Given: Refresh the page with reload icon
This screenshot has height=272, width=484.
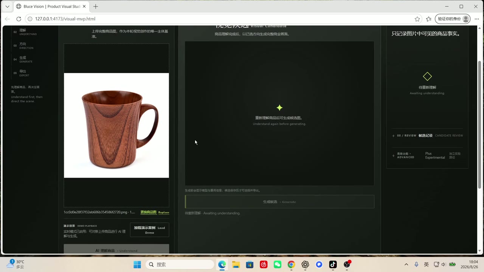Looking at the screenshot, I should pyautogui.click(x=19, y=19).
